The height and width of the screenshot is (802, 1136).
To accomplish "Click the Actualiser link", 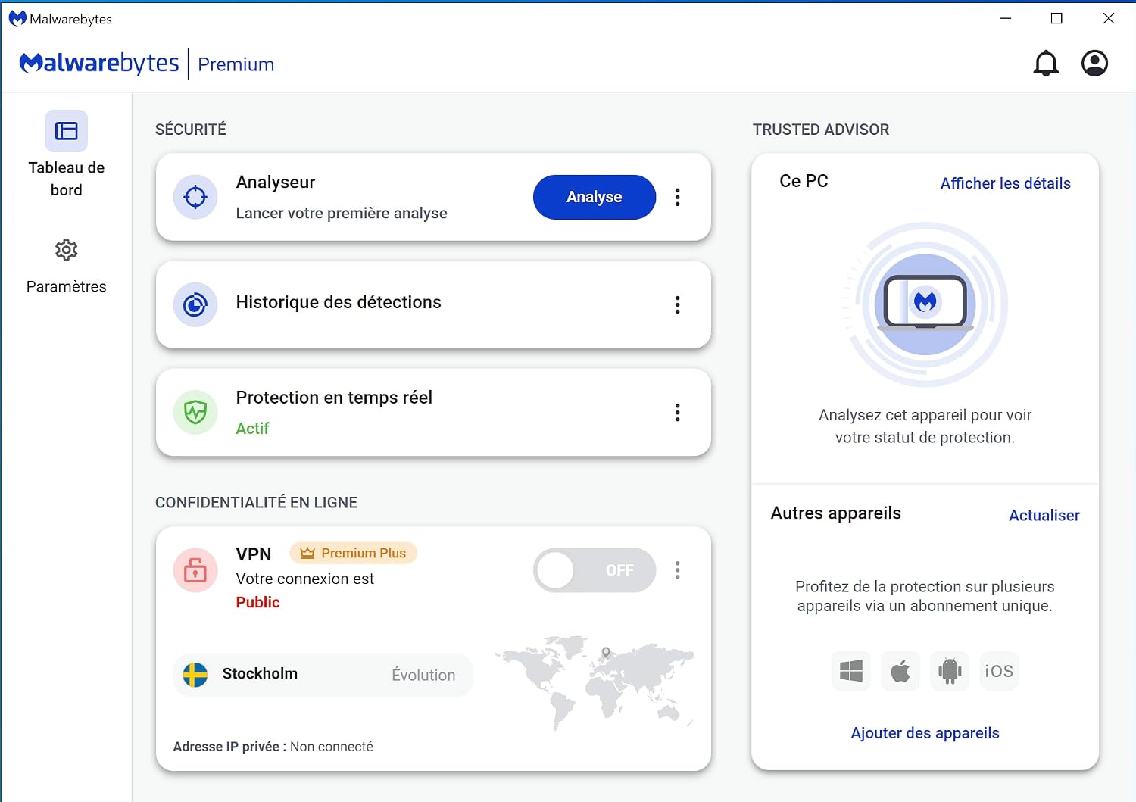I will (1044, 515).
